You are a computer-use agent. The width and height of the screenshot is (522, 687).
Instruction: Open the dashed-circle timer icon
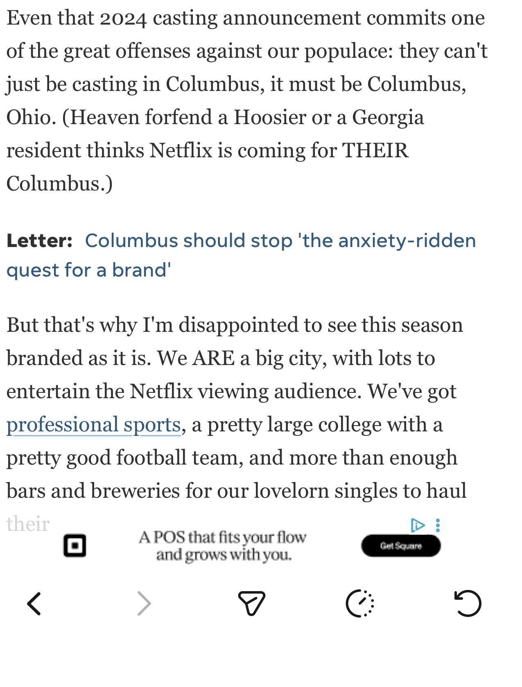tap(360, 603)
